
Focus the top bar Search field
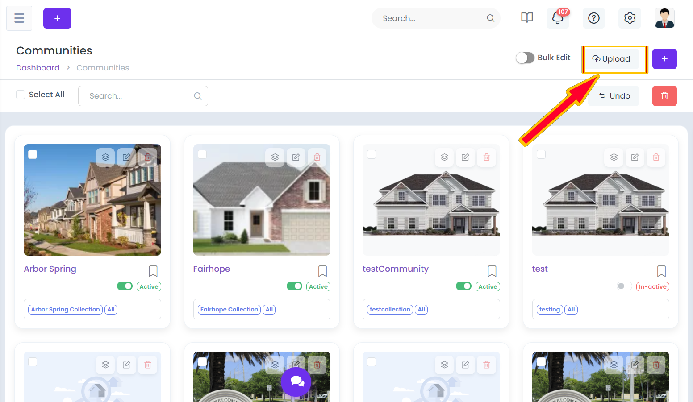pos(436,18)
